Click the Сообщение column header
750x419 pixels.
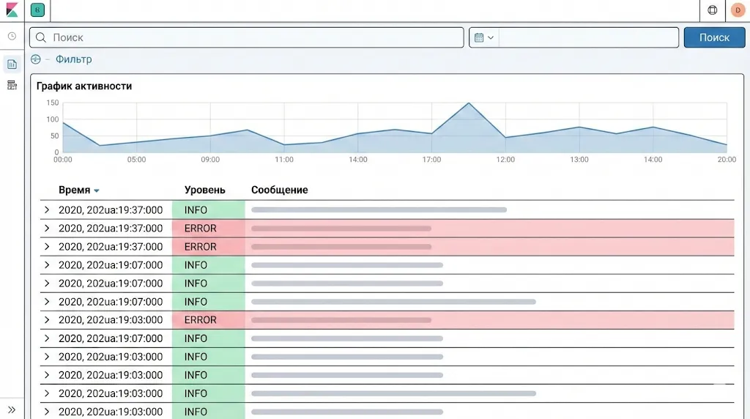point(279,190)
